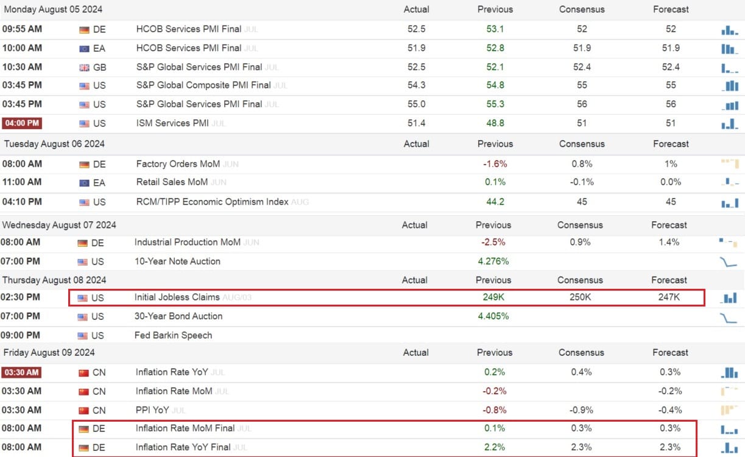Open the line chart icon for 10-Year Note Auction

point(728,262)
